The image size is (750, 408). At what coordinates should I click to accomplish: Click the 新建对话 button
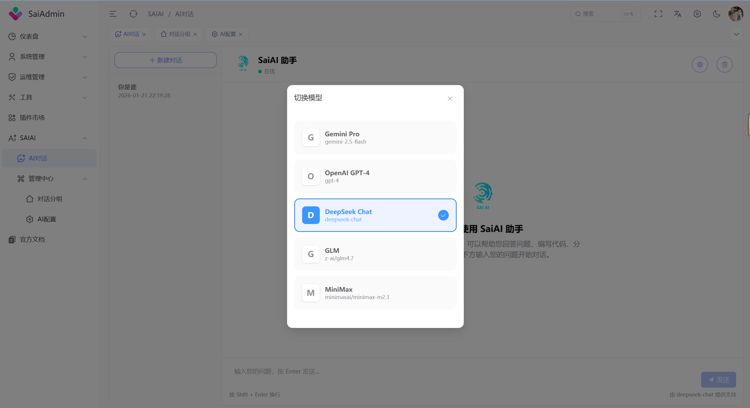pos(165,60)
